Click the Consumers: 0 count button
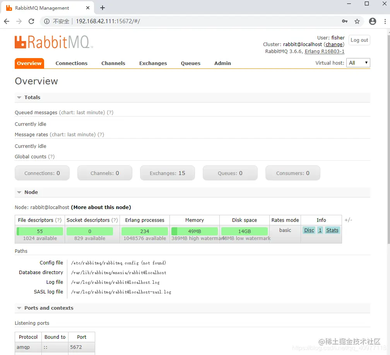This screenshot has width=390, height=355. 293,173
